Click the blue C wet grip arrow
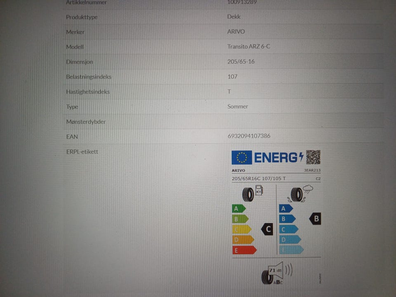 289,229
